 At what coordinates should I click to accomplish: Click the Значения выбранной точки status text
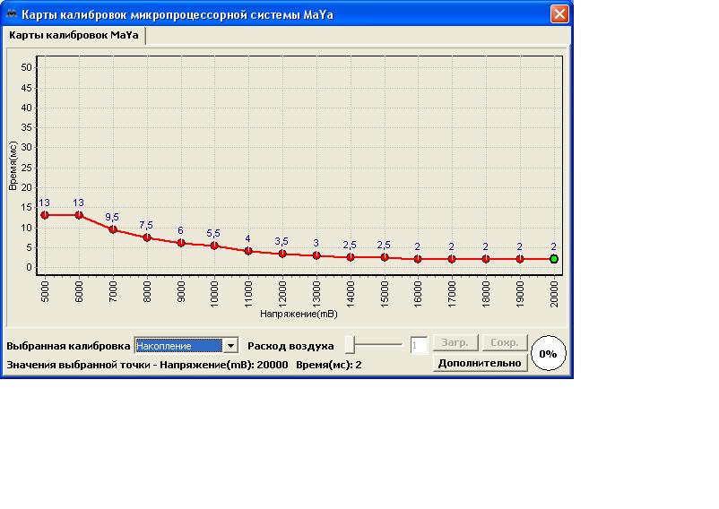184,365
